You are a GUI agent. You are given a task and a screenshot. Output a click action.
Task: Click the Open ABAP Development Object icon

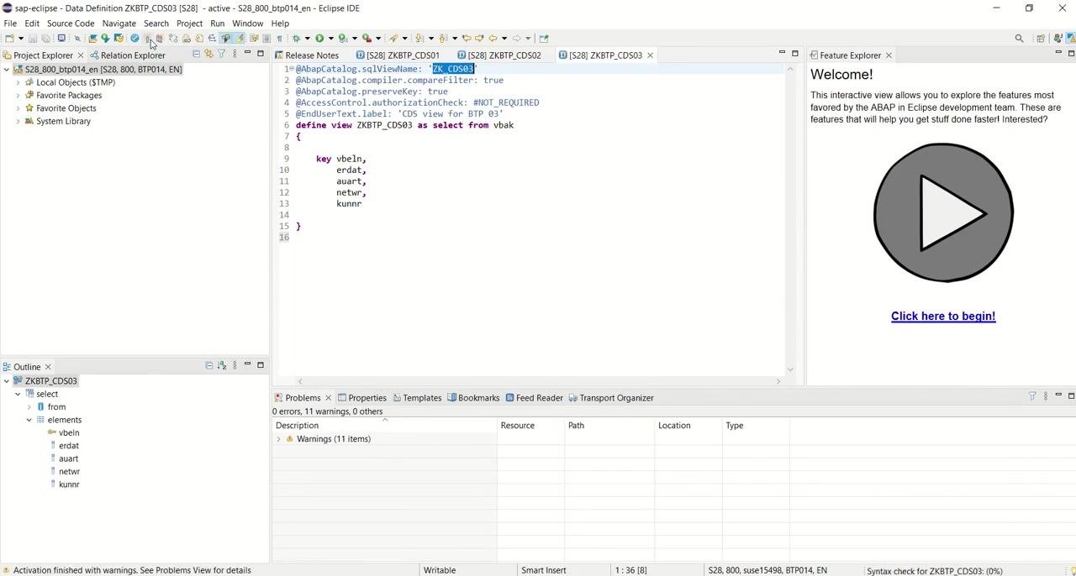[92, 38]
